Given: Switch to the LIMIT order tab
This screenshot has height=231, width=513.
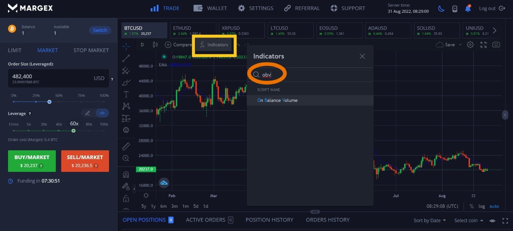Looking at the screenshot, I should tap(15, 50).
